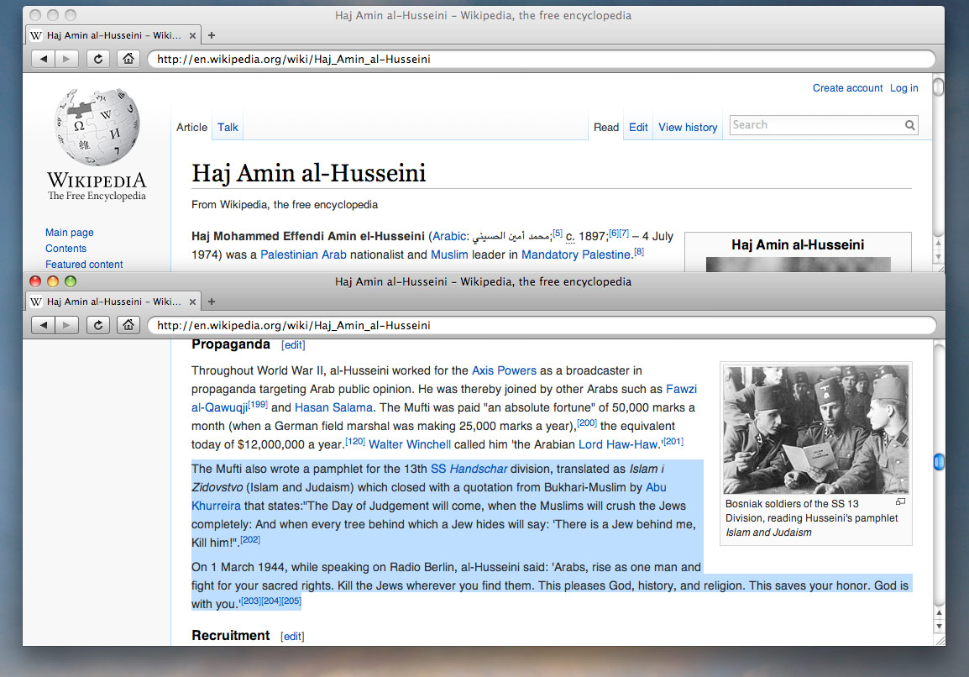Screen dimensions: 969x677
Task: Follow the Palestinian Arab link
Action: [303, 255]
